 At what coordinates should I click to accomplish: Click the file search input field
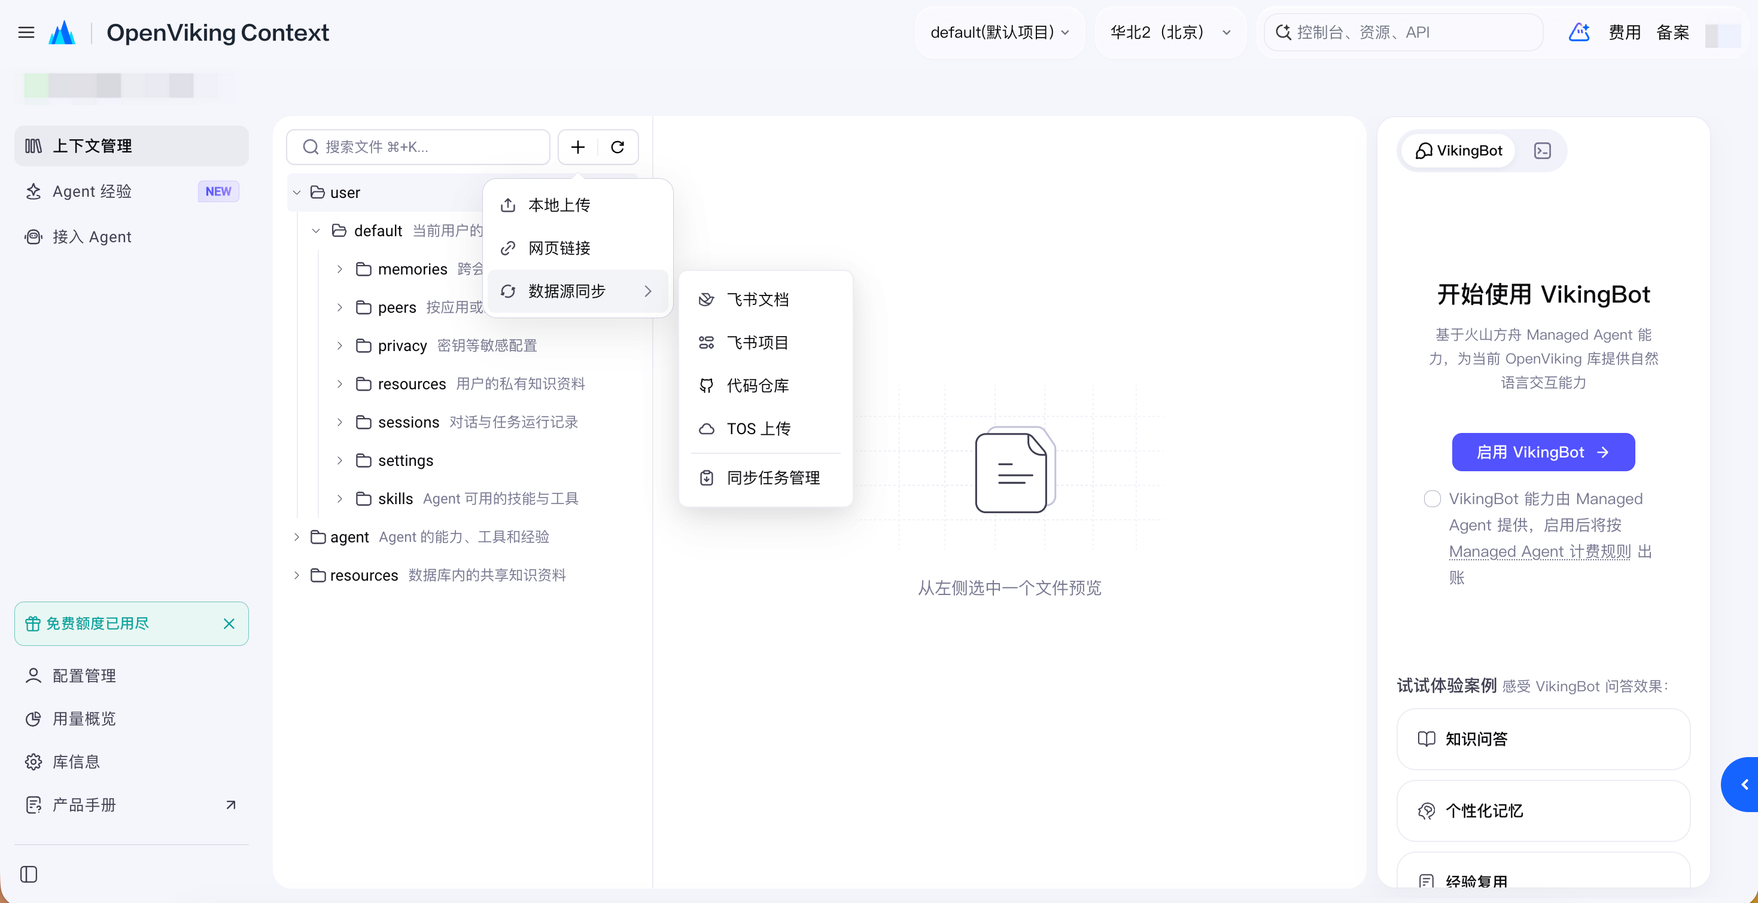(418, 147)
